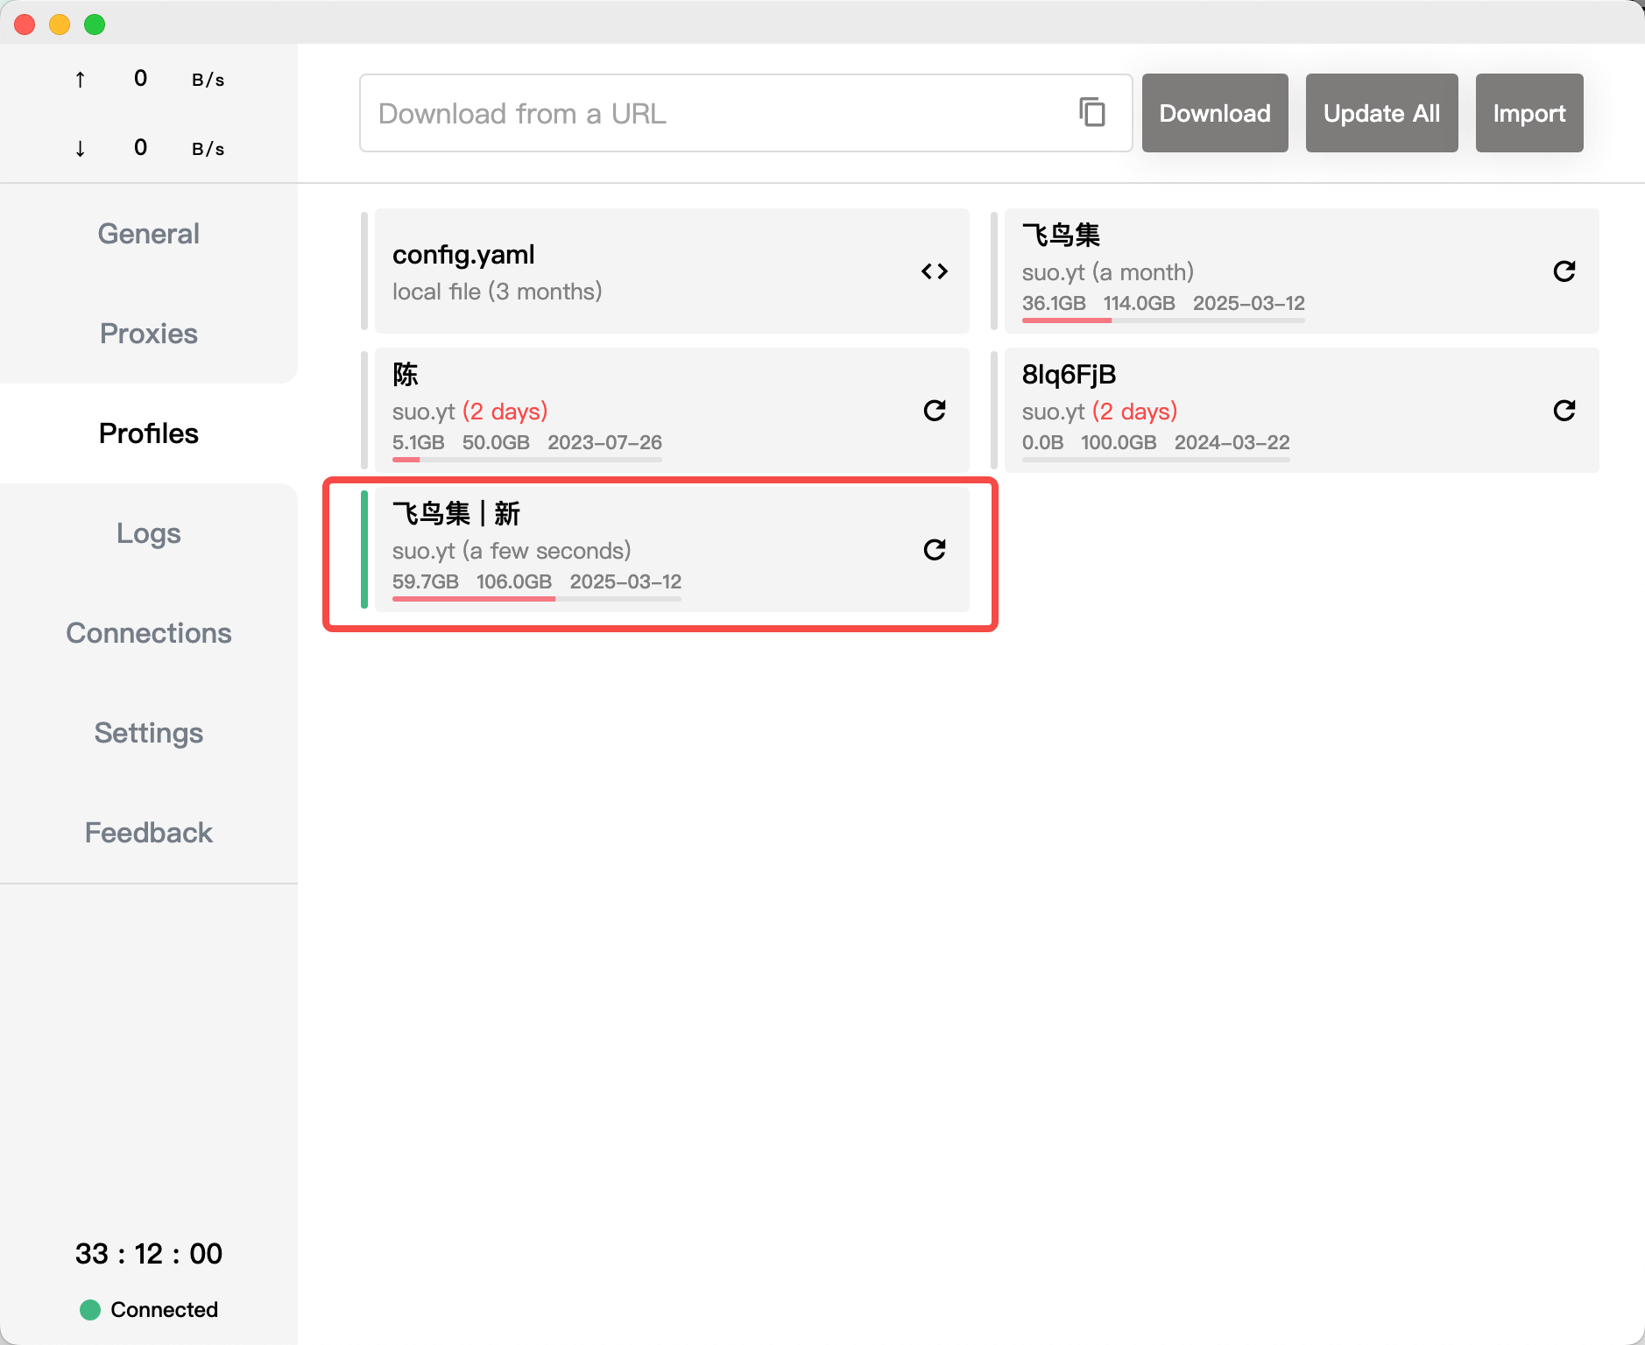
Task: Click the green Connected status dot
Action: point(90,1310)
